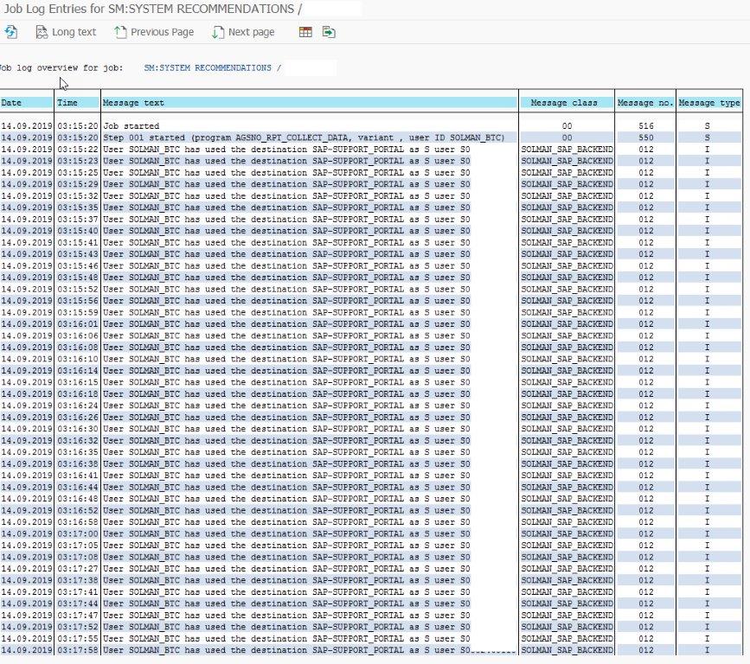The width and height of the screenshot is (750, 664).
Task: Select time cell 03:16:52
Action: pyautogui.click(x=78, y=511)
